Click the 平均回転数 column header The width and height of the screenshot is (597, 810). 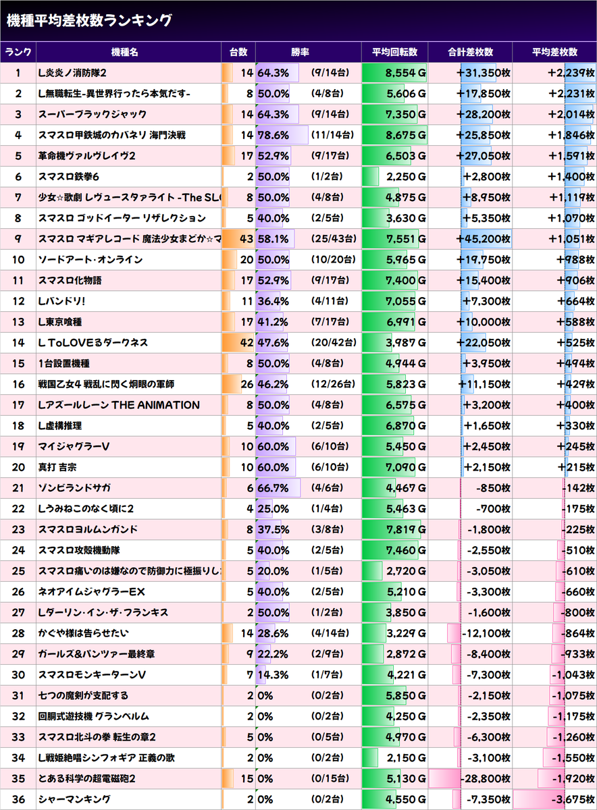click(395, 52)
